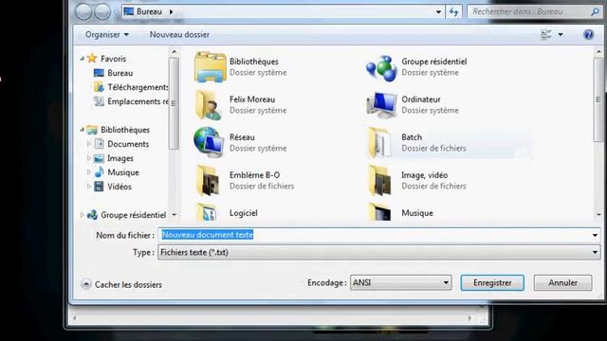Click the background window's horizontal scrollbar
The image size is (607, 341).
click(x=271, y=318)
